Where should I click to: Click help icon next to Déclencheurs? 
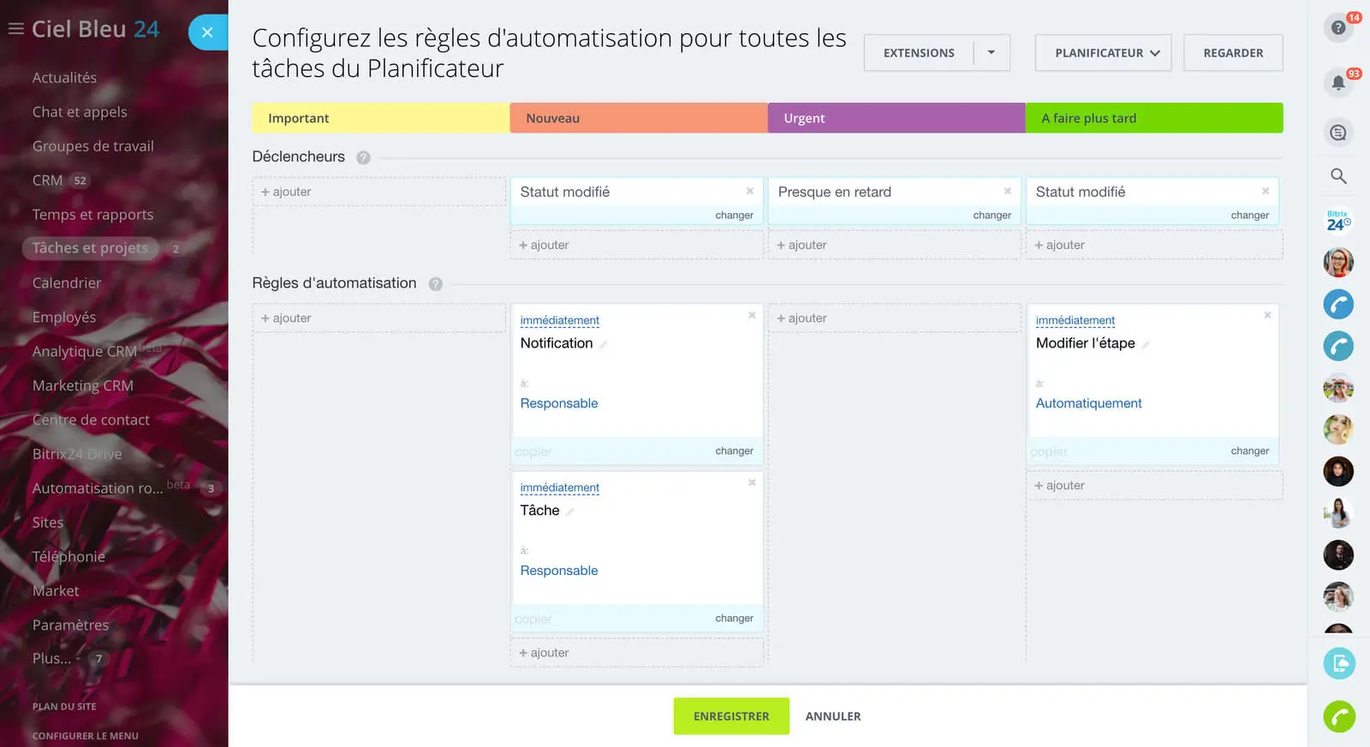click(x=363, y=157)
